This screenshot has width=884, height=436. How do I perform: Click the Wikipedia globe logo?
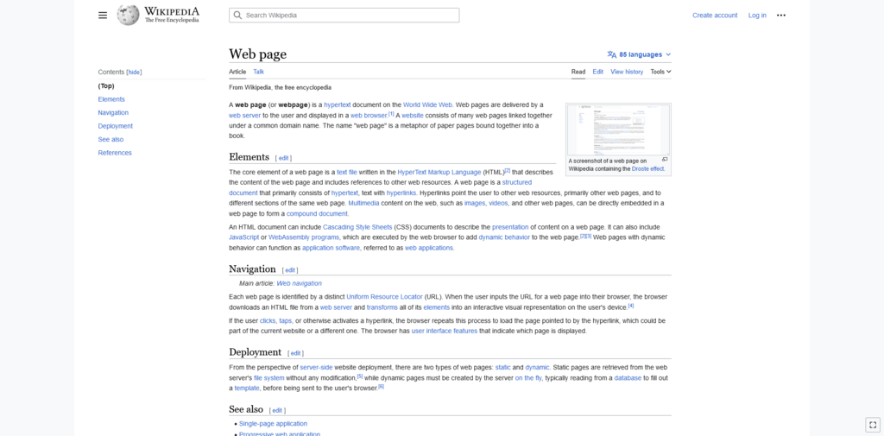[x=128, y=16]
